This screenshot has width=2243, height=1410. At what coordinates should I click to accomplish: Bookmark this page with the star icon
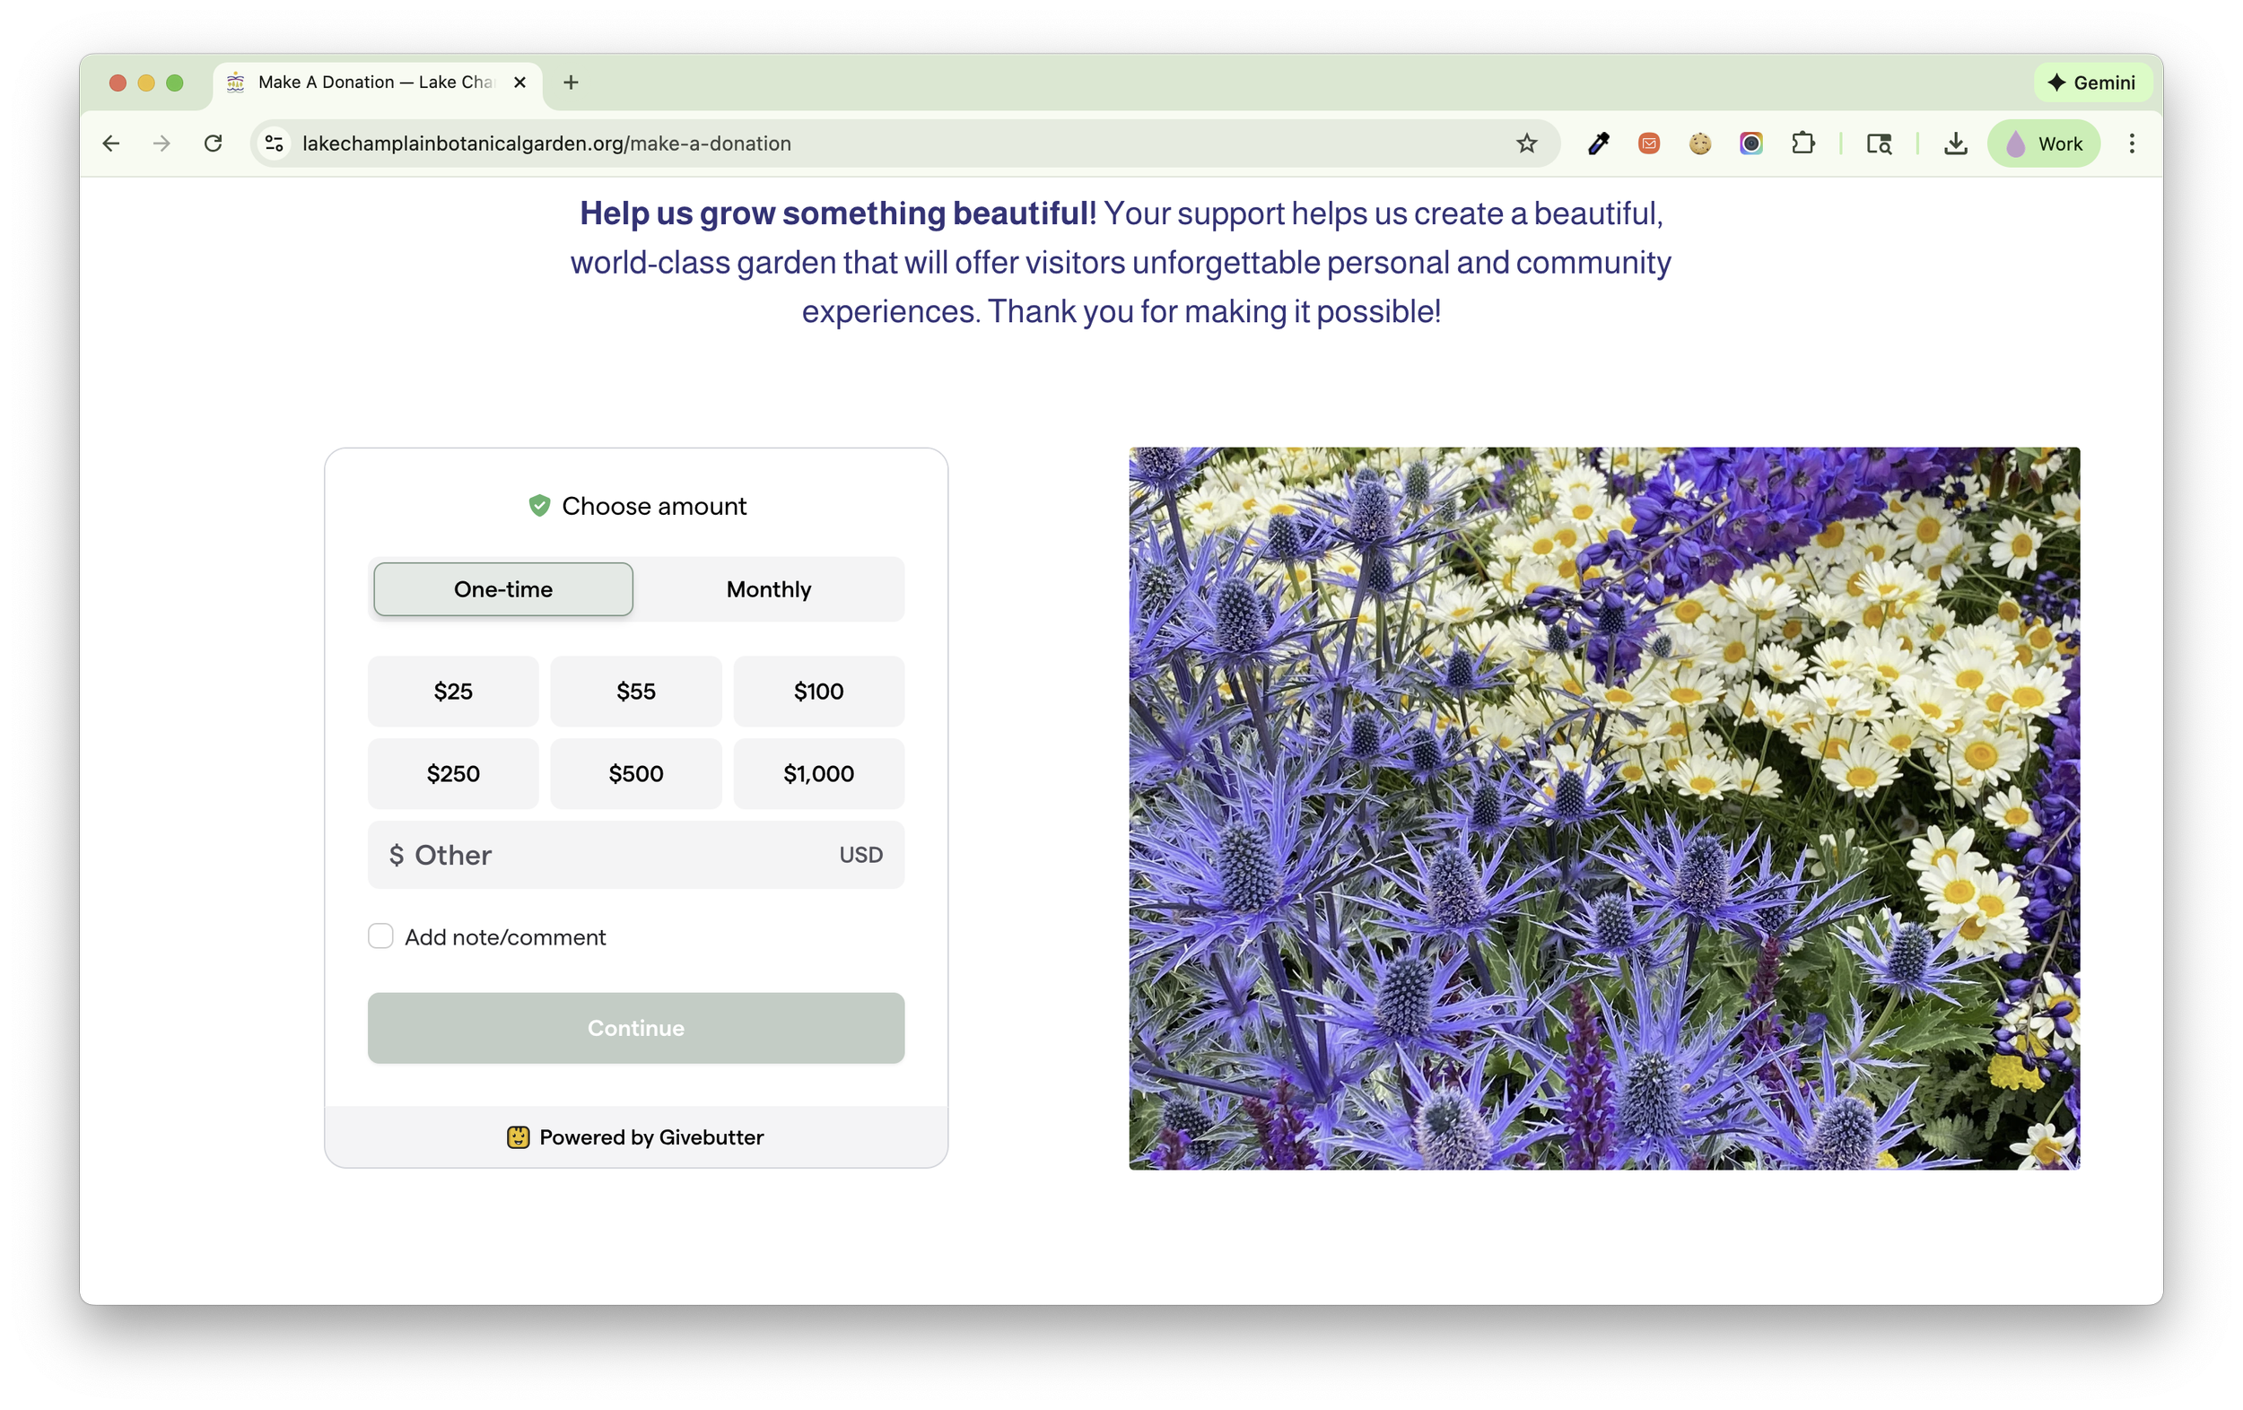coord(1526,144)
